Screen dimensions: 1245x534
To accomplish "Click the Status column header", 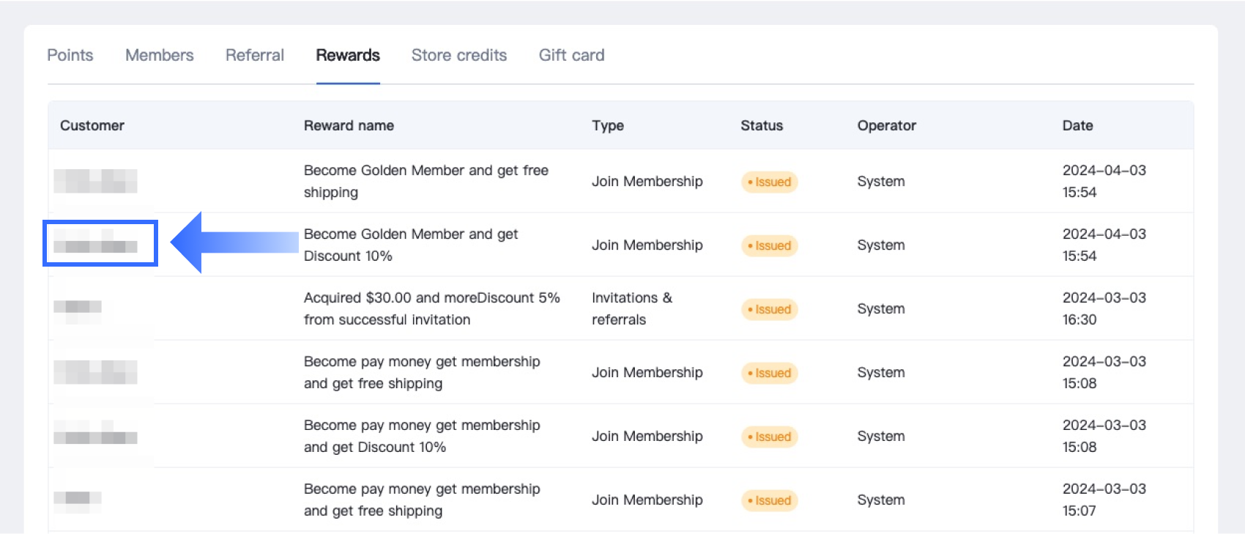I will 762,125.
